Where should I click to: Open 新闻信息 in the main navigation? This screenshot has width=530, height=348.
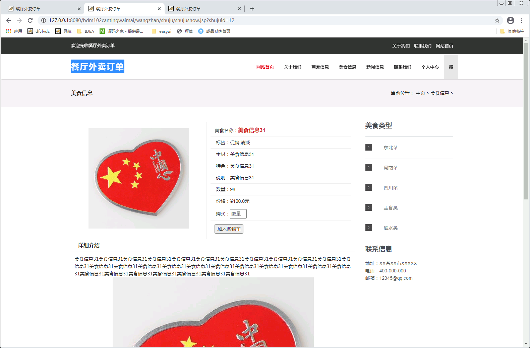(375, 67)
